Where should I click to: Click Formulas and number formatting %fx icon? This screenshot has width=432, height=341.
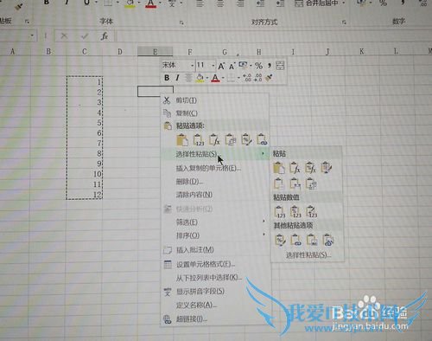click(x=310, y=168)
